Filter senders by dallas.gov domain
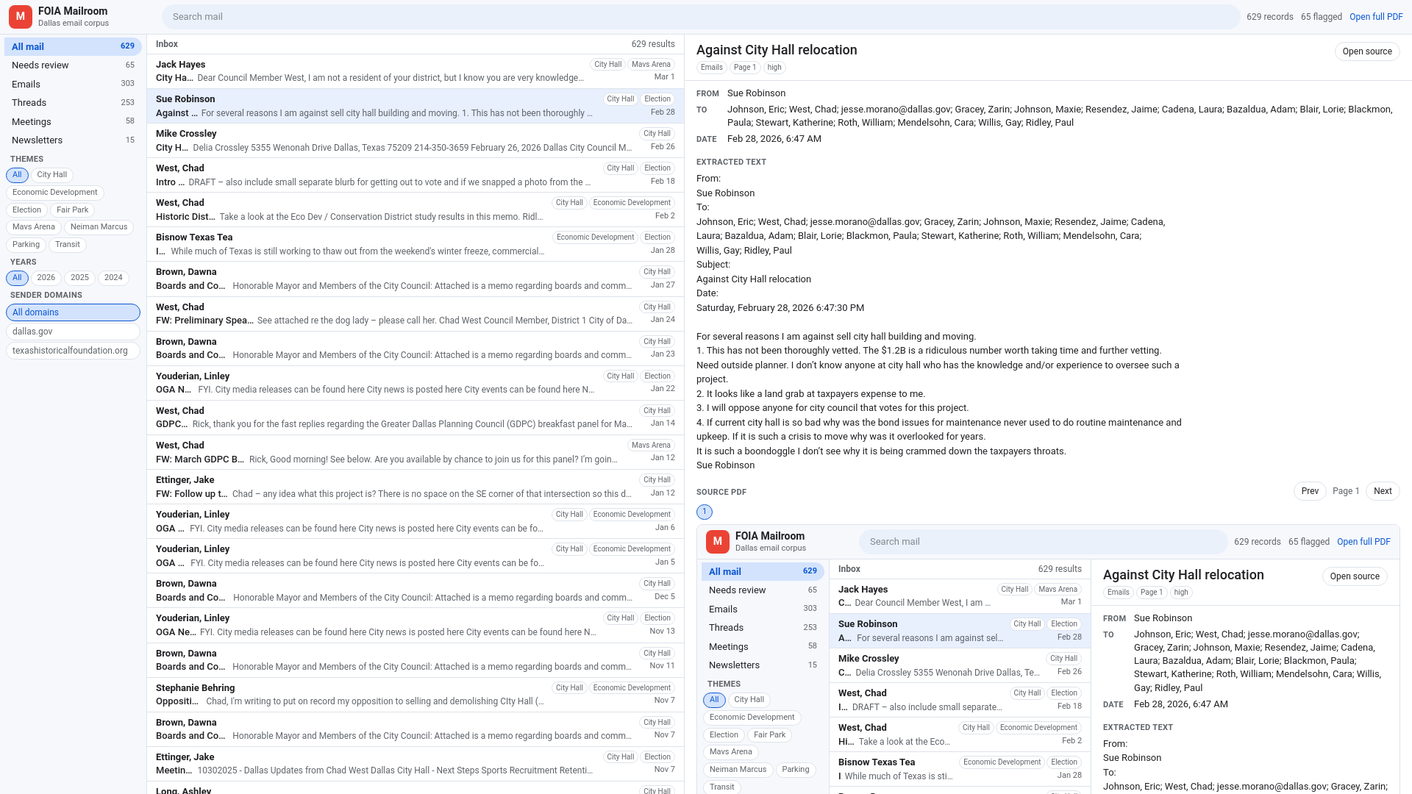The image size is (1412, 794). tap(73, 332)
